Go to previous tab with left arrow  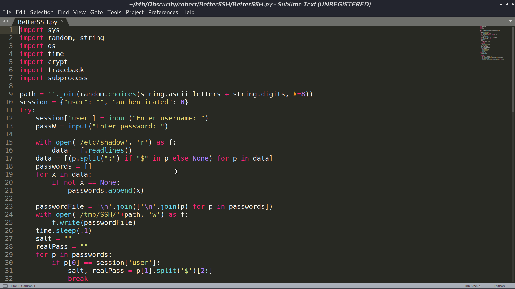tap(4, 21)
